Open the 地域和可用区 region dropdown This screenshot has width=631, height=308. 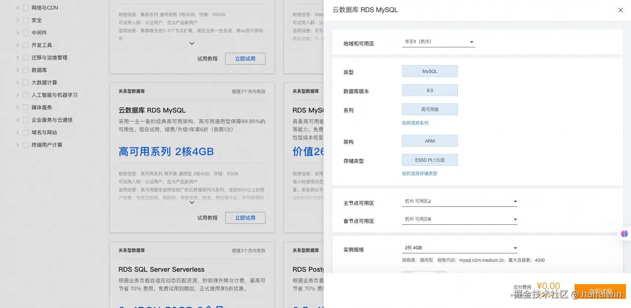pyautogui.click(x=439, y=42)
